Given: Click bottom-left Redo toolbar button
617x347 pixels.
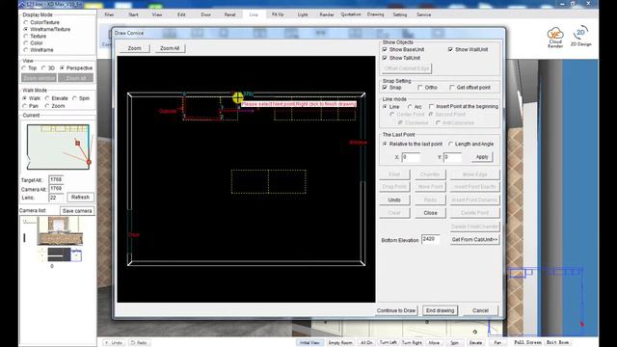Looking at the screenshot, I should click(x=139, y=343).
